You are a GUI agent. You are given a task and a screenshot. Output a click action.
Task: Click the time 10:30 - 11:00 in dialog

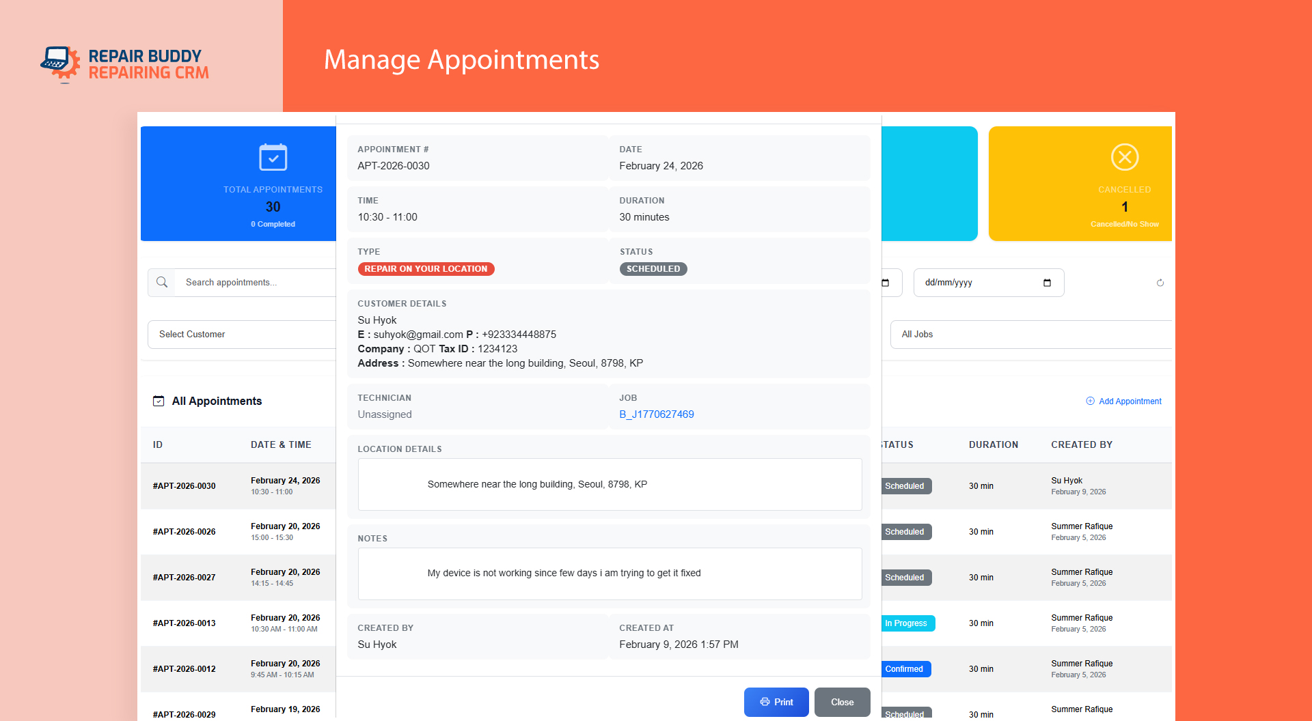click(387, 217)
